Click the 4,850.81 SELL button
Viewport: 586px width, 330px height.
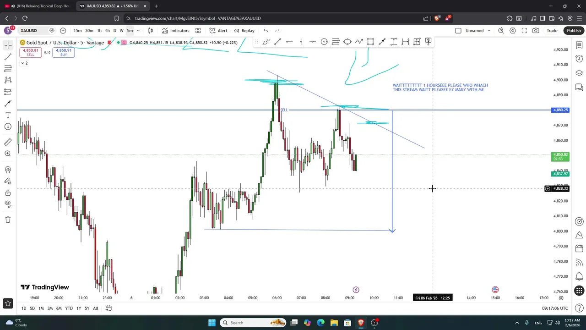[30, 52]
